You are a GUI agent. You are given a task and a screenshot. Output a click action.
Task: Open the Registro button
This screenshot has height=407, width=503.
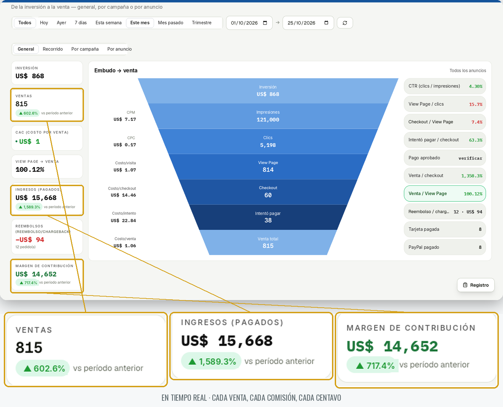[x=476, y=285]
